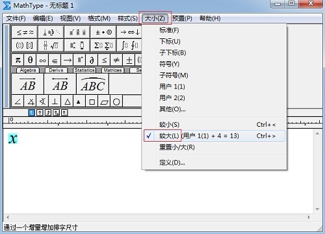This screenshot has height=234, width=325.
Task: Switch to the Algebra tab
Action: click(28, 70)
